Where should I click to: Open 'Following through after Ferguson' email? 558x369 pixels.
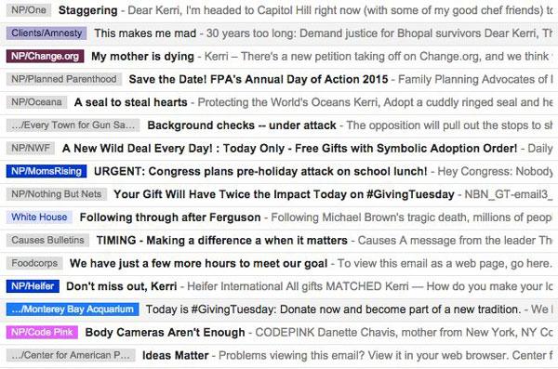170,217
